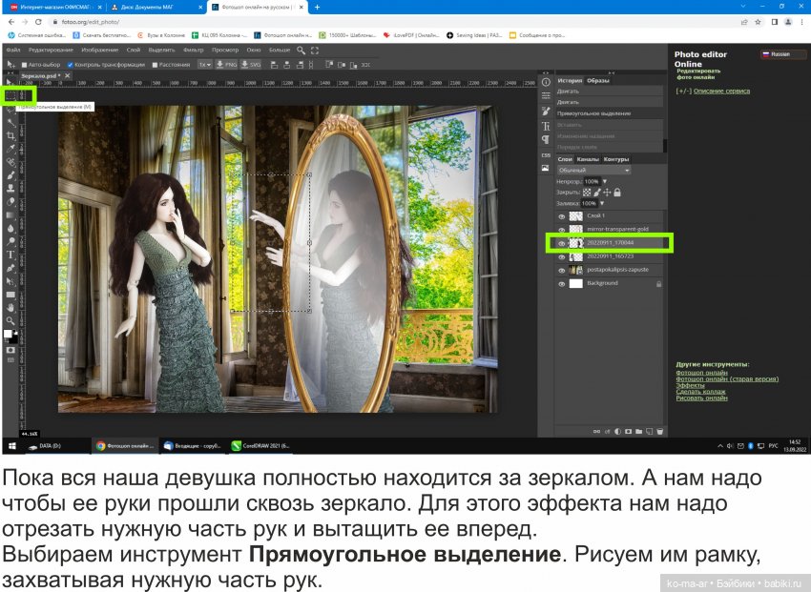Disable Контроль трансформации checkbox

70,65
